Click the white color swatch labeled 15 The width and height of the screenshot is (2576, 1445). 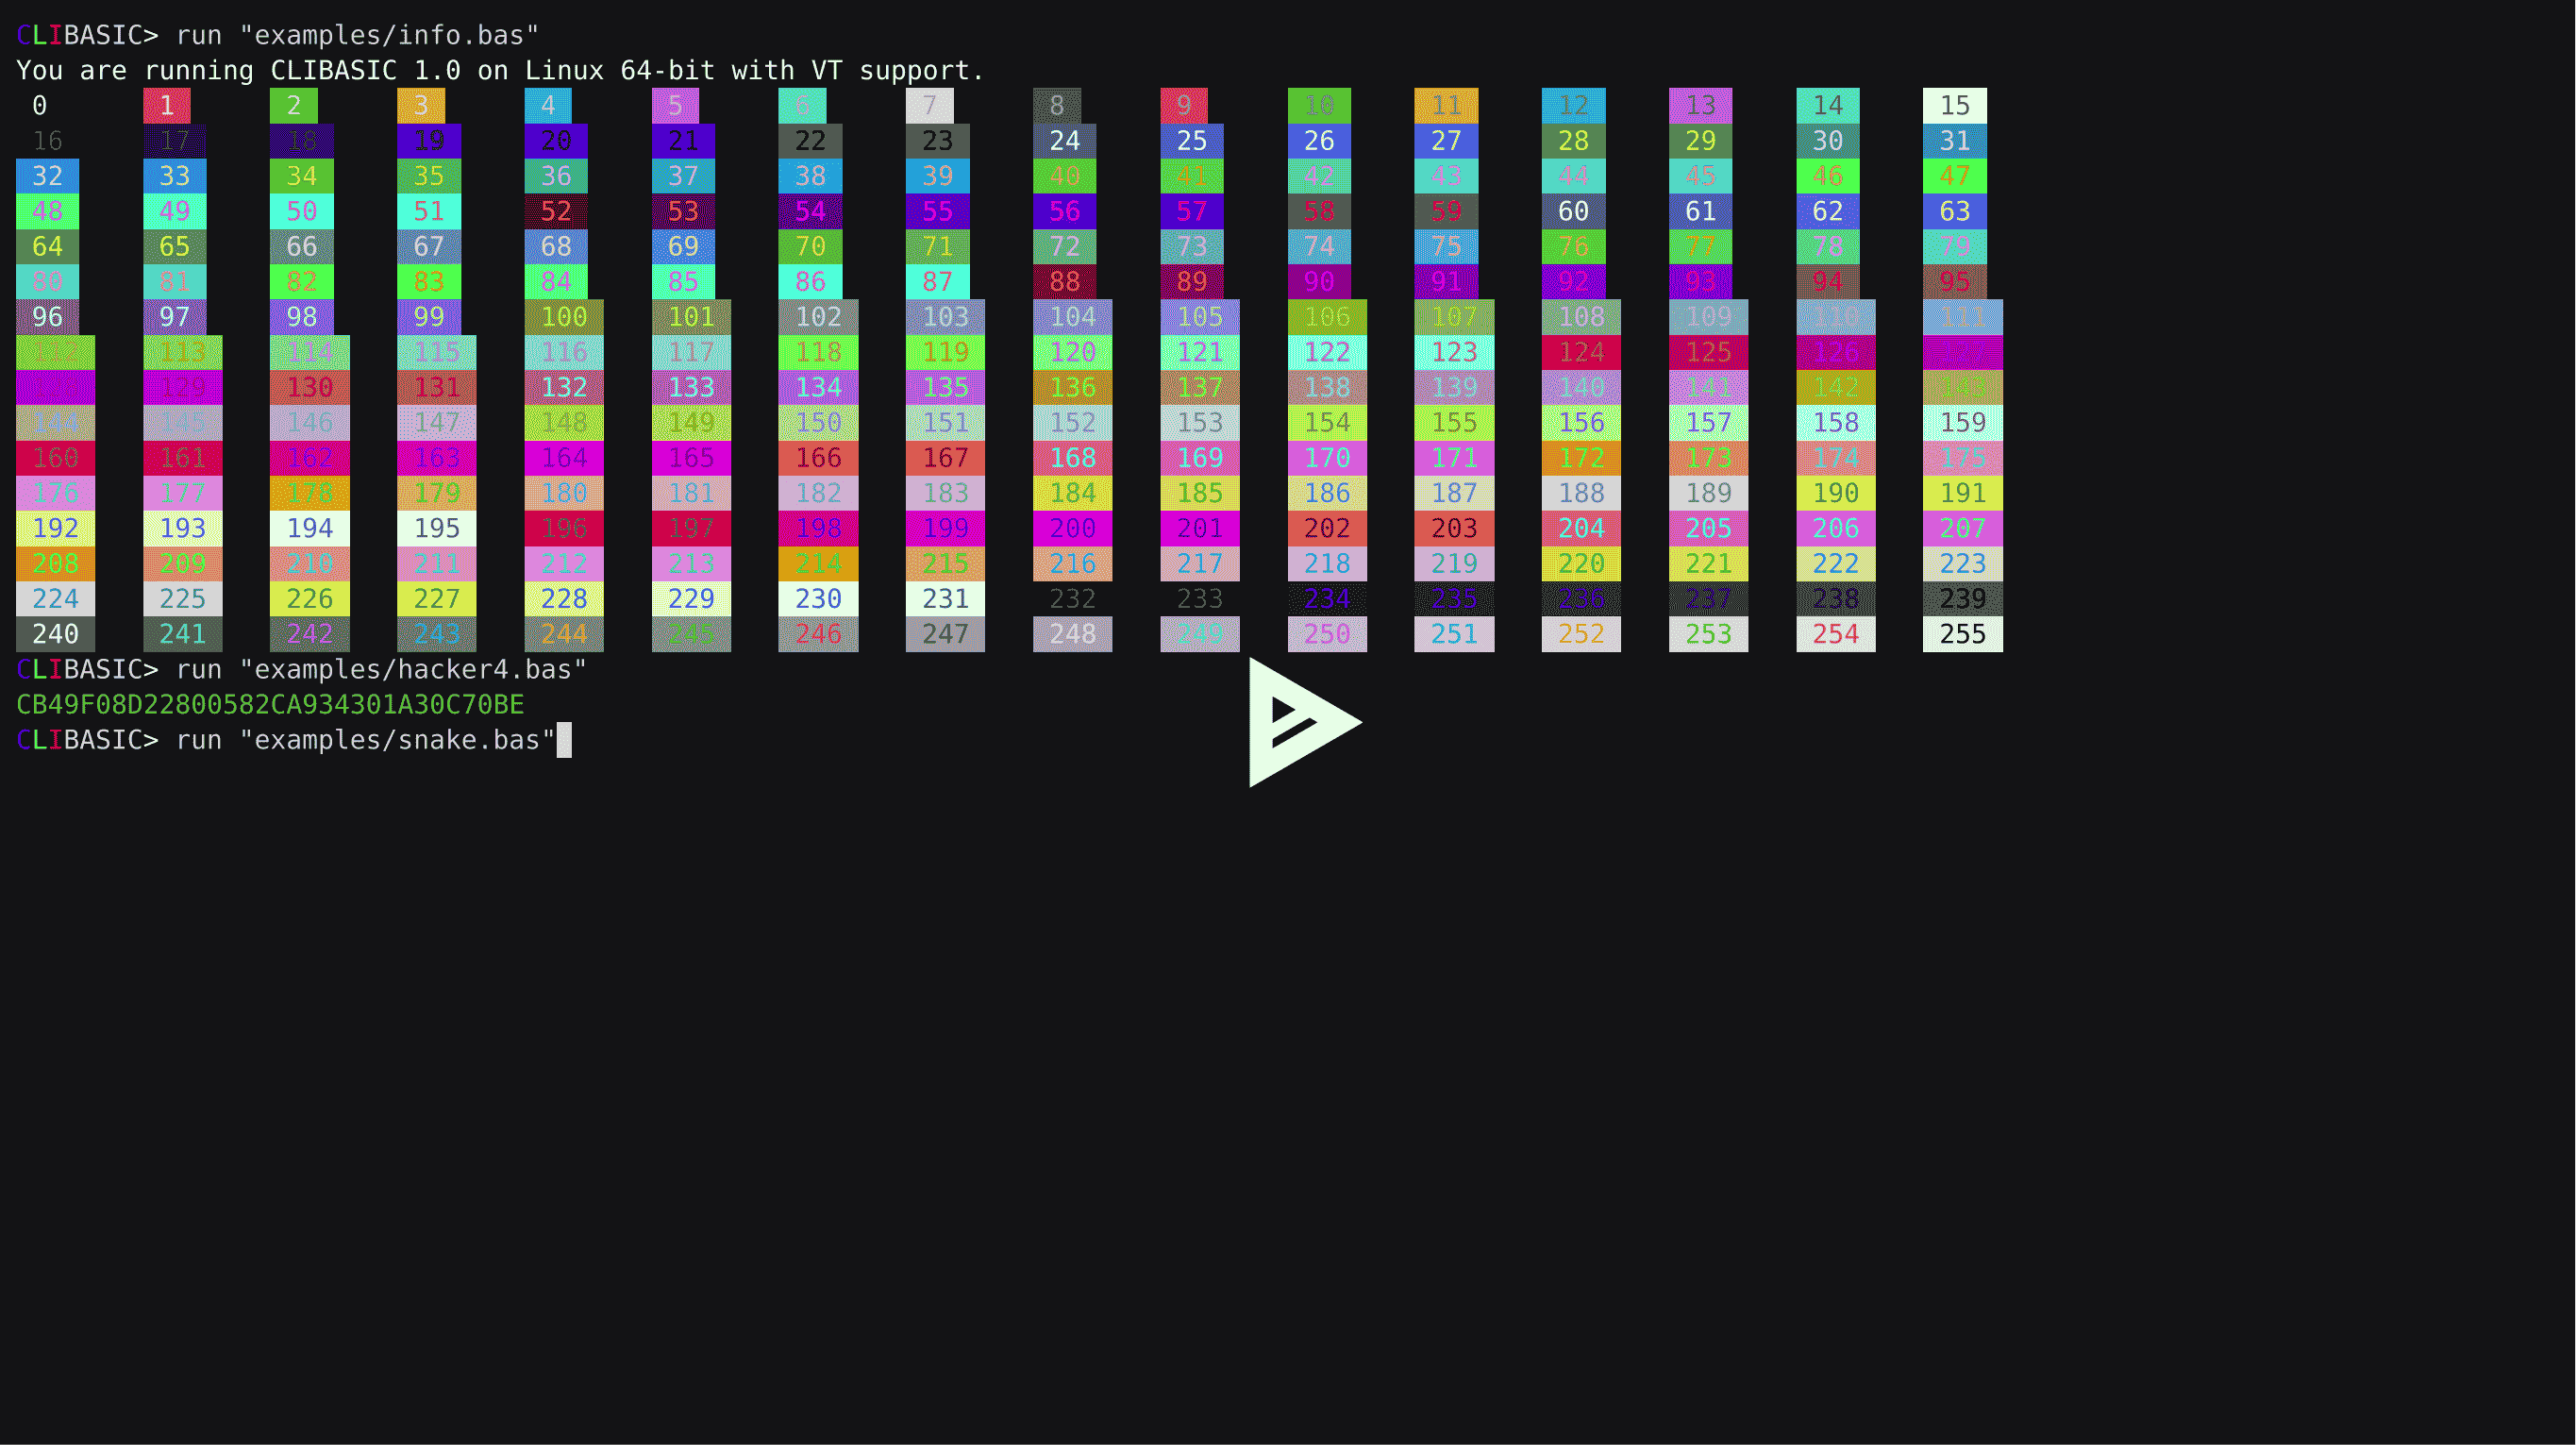point(1955,106)
